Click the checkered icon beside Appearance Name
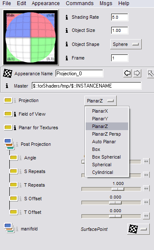 coord(8,73)
